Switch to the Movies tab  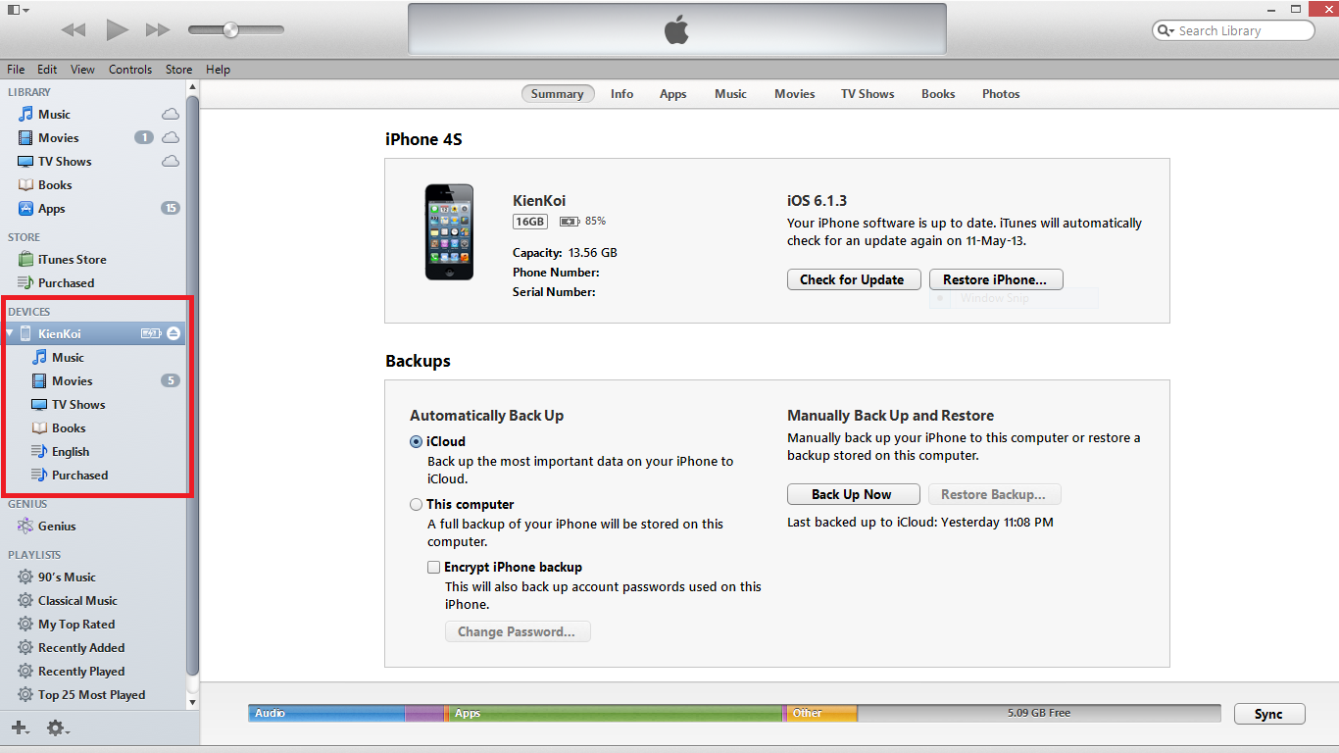click(794, 94)
